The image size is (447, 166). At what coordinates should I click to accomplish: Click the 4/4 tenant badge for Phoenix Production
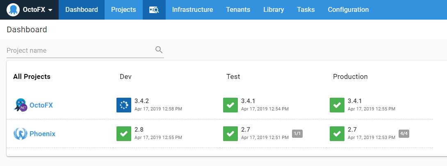tap(404, 133)
